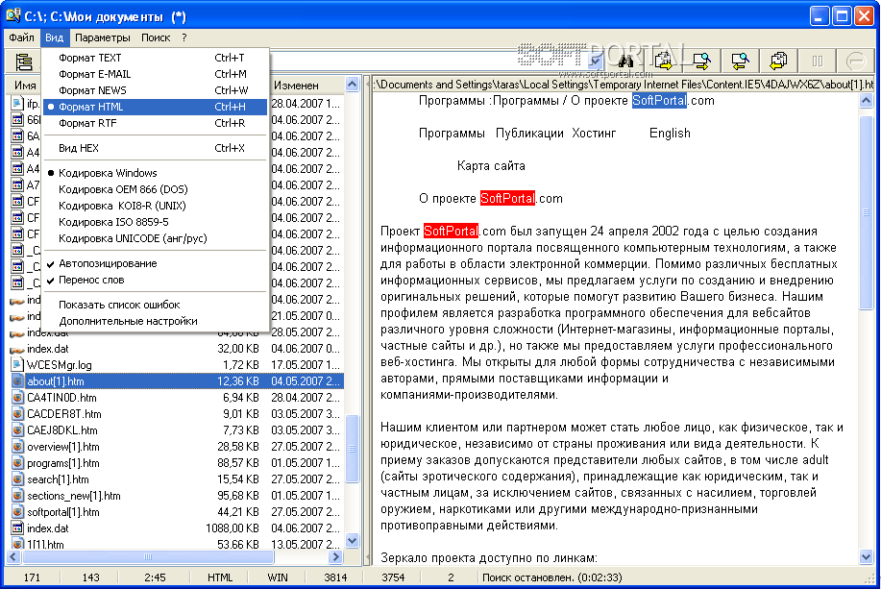Select Формат E-MAIL view mode

tap(155, 74)
